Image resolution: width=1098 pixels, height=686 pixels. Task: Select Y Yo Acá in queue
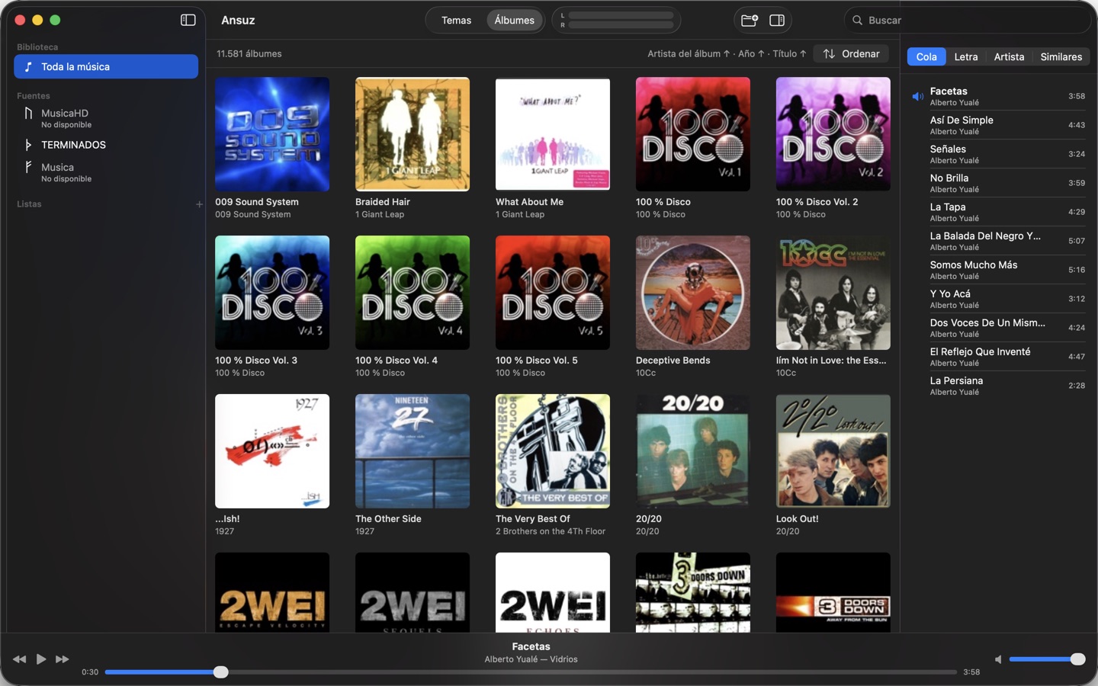point(998,299)
